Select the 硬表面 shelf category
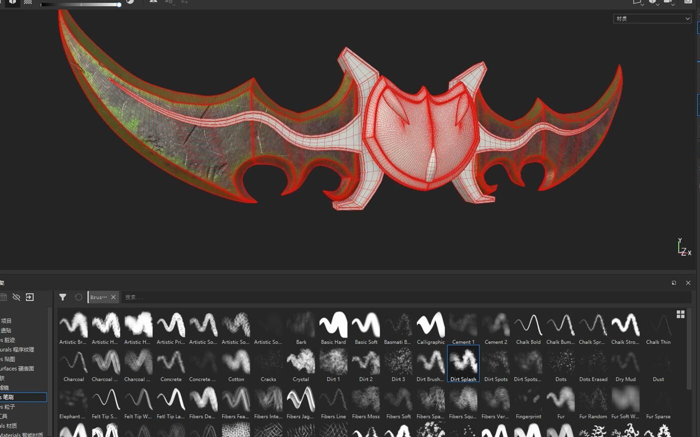 tap(17, 368)
